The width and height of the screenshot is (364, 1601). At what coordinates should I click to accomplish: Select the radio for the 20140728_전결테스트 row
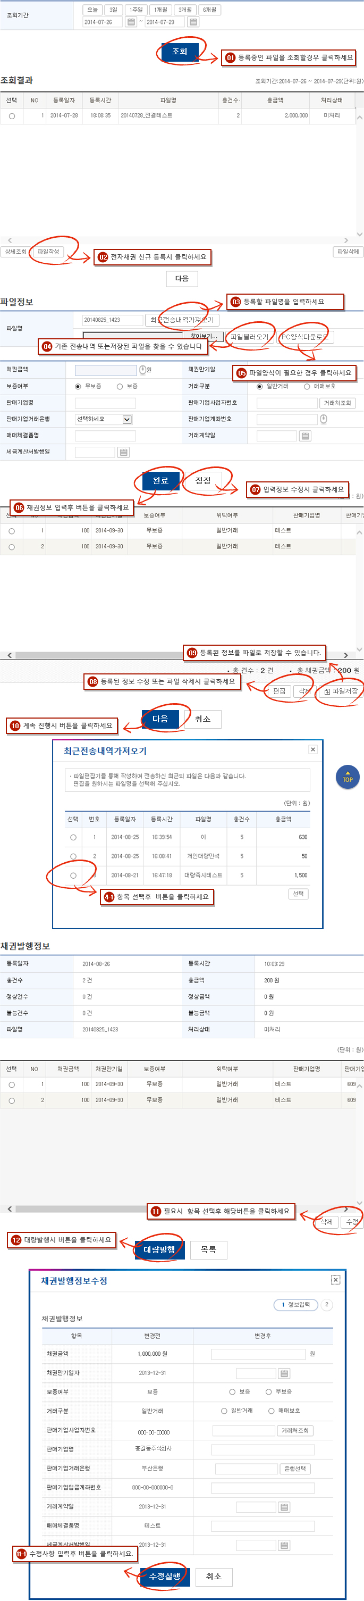pyautogui.click(x=12, y=116)
